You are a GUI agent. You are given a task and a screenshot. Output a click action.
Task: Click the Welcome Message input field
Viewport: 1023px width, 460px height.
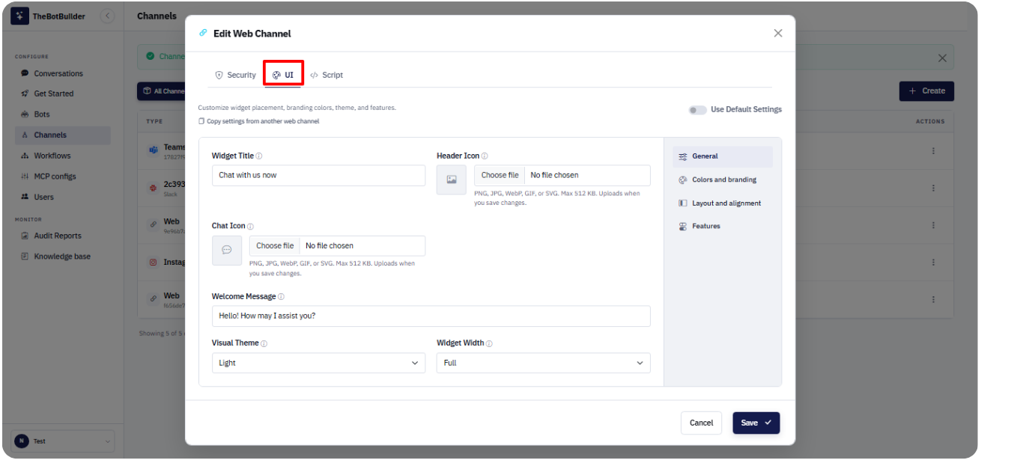tap(431, 316)
